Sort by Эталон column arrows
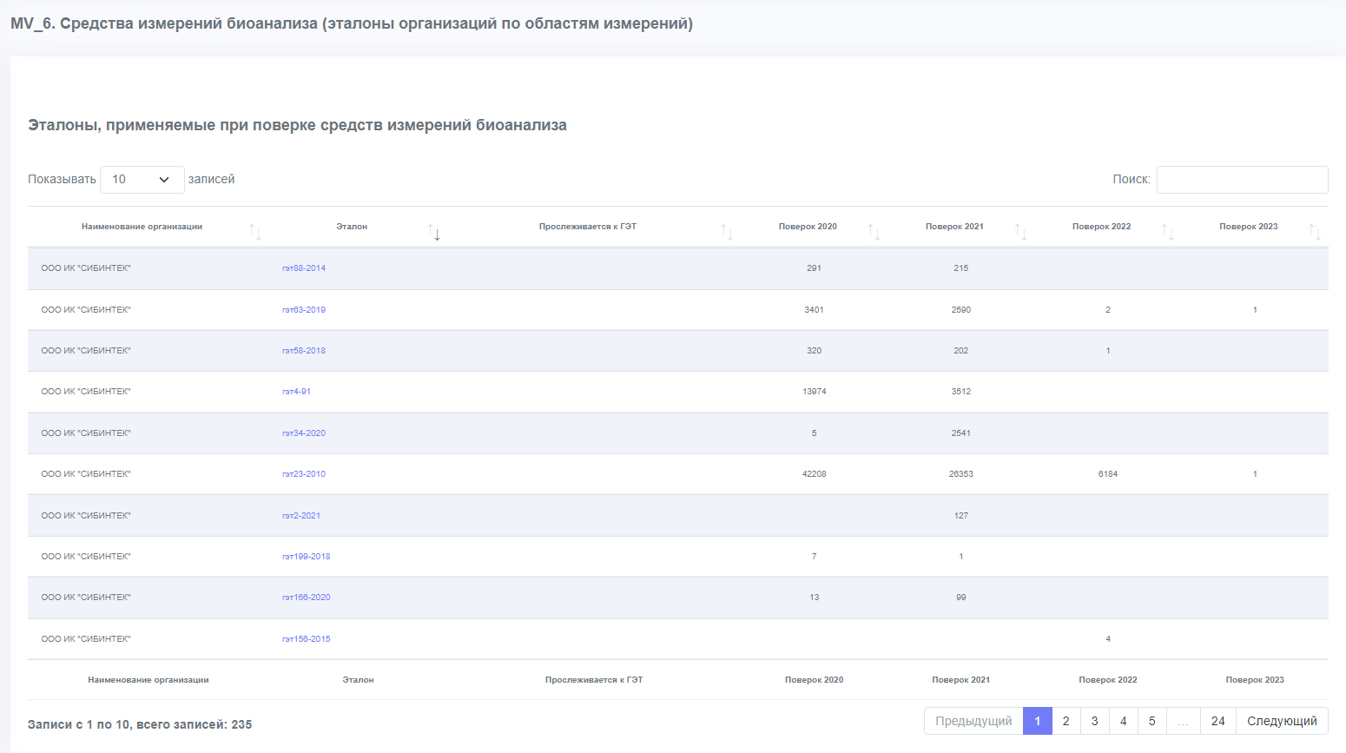This screenshot has width=1346, height=753. tap(434, 233)
